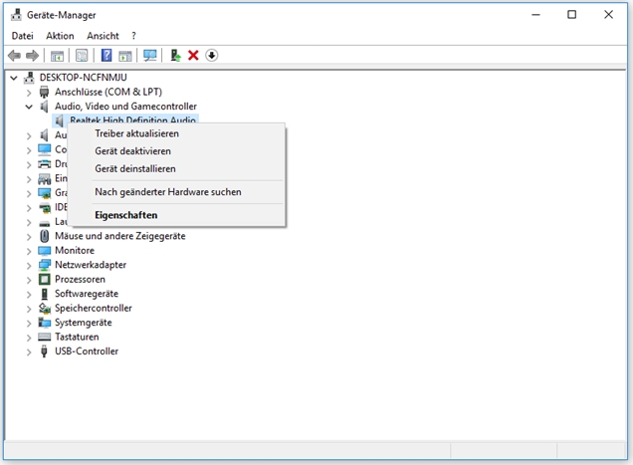633x465 pixels.
Task: Open the Aktion menu in the menu bar
Action: 60,36
